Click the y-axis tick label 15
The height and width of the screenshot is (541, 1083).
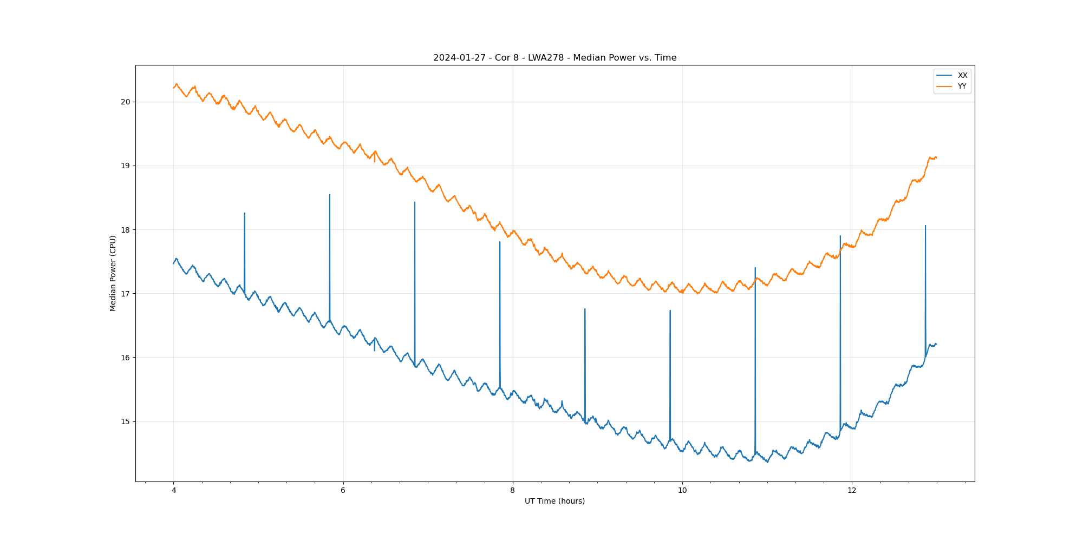(126, 421)
